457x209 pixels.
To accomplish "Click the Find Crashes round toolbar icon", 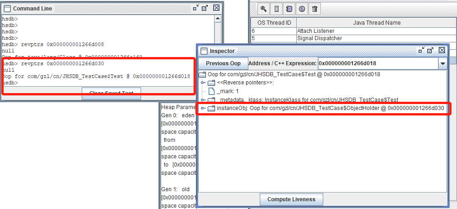I will click(302, 9).
